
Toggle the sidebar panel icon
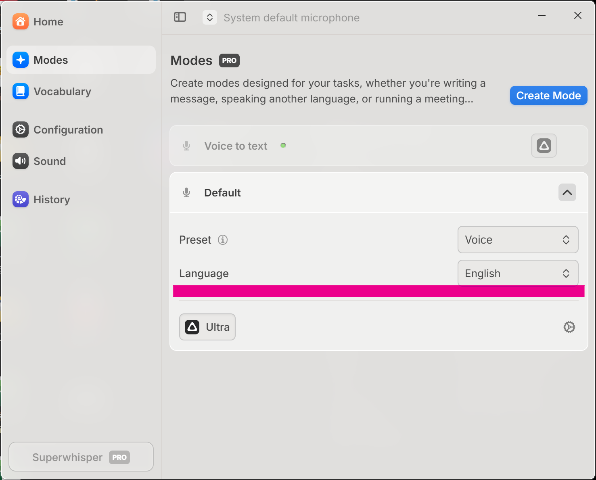tap(180, 17)
